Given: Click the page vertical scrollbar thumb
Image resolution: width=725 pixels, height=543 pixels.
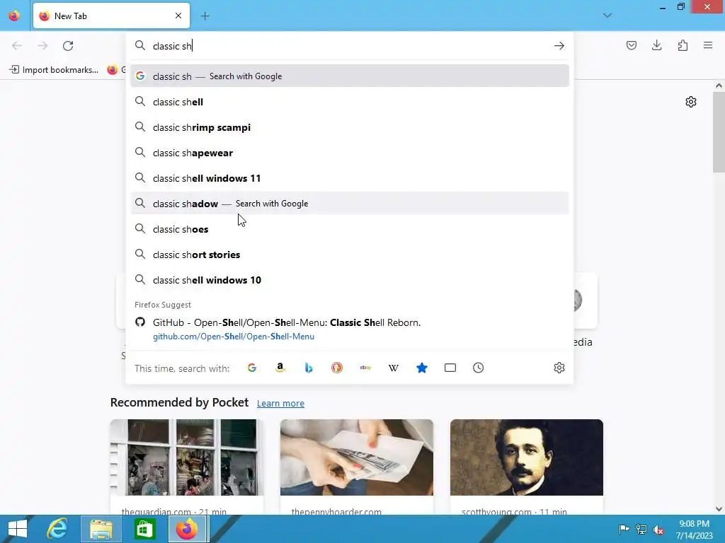Looking at the screenshot, I should [x=719, y=132].
